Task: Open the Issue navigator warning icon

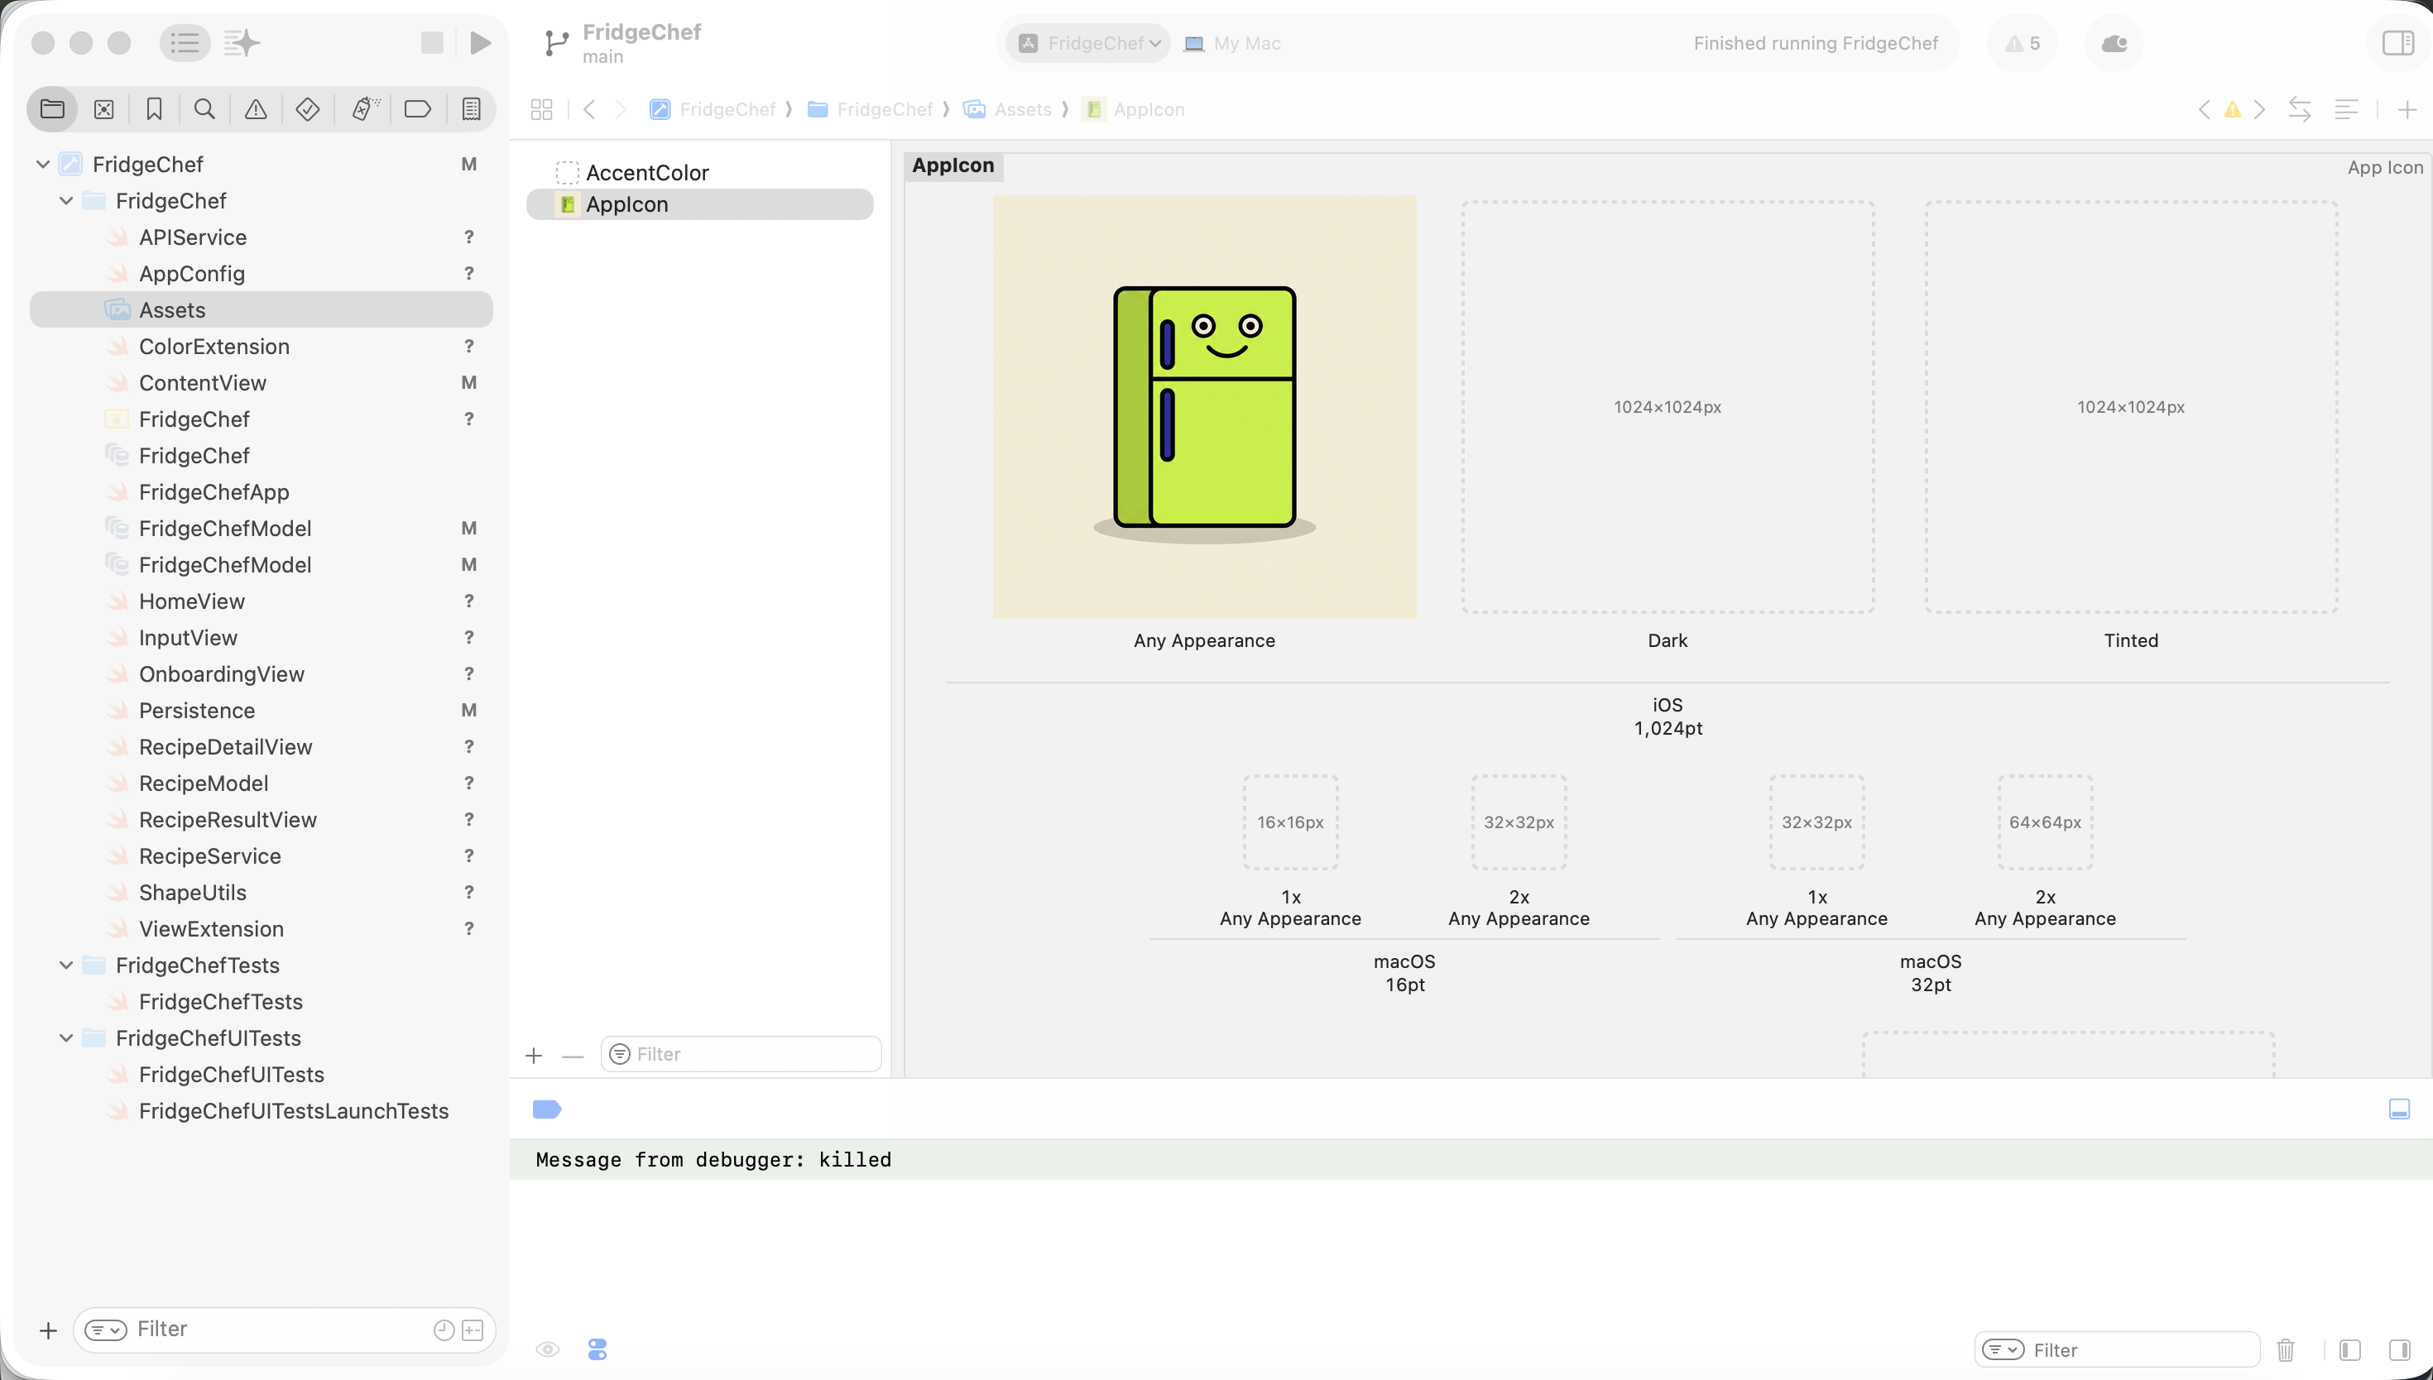Action: (x=256, y=109)
